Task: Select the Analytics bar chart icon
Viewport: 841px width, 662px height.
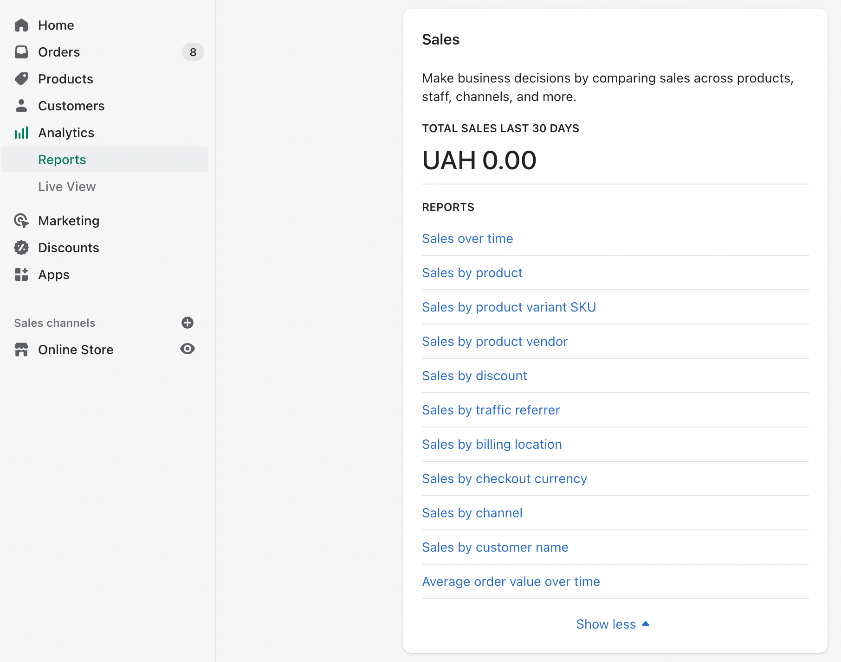Action: click(21, 133)
